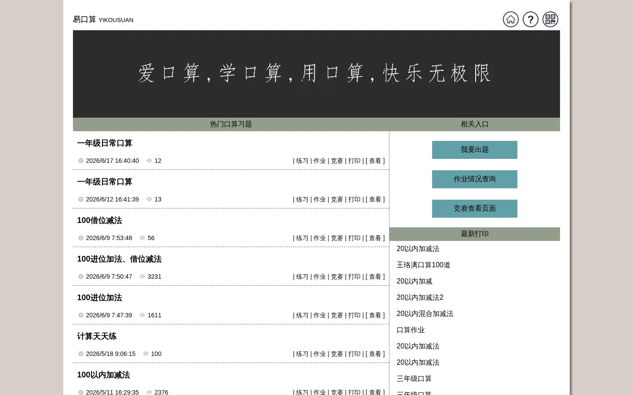Screen dimensions: 633x395
Task: Open the 100借位减法 exercise title
Action: pos(99,220)
